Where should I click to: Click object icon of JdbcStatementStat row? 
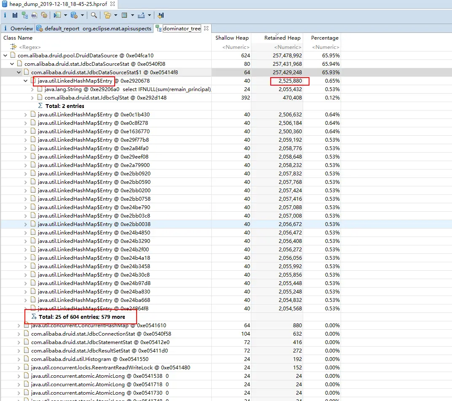click(27, 342)
